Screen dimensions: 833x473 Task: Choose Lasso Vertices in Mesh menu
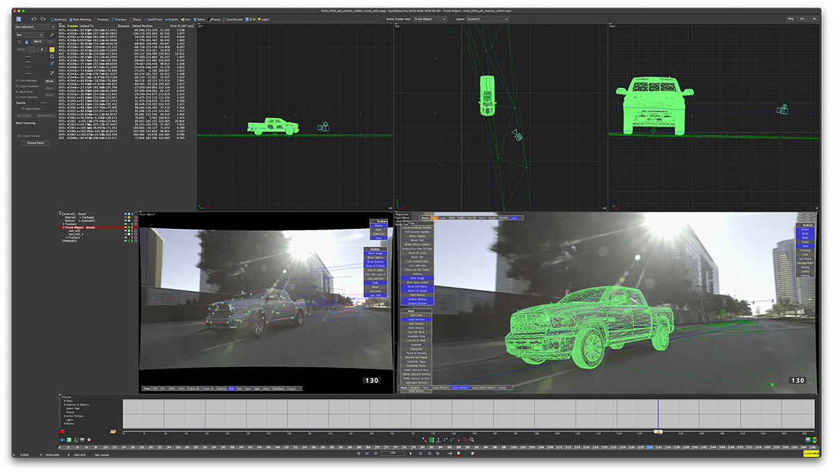pyautogui.click(x=416, y=319)
